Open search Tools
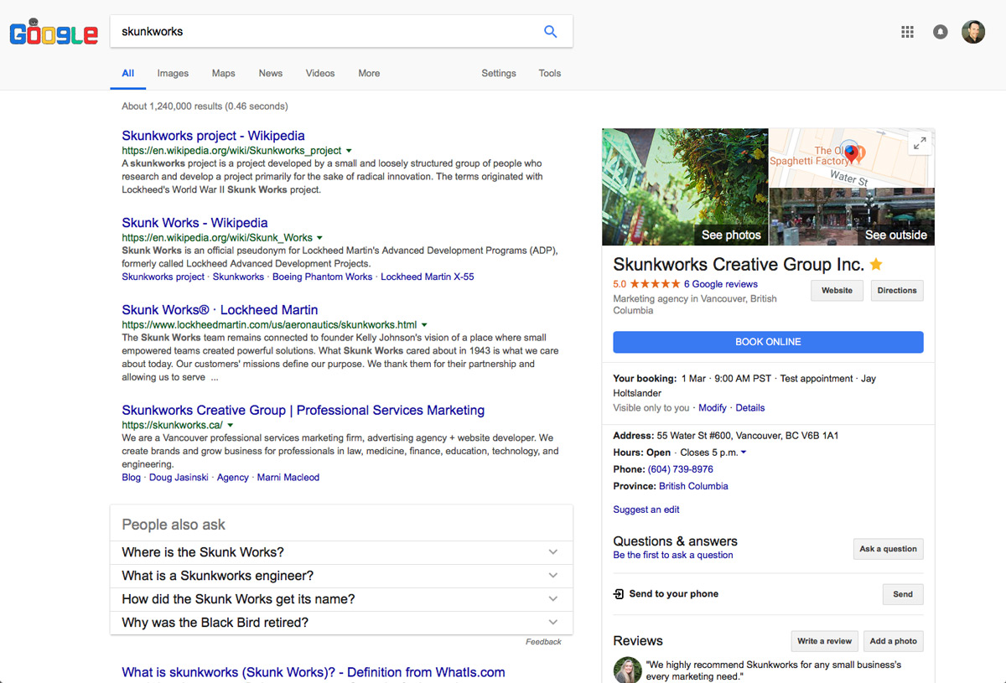 pyautogui.click(x=550, y=74)
